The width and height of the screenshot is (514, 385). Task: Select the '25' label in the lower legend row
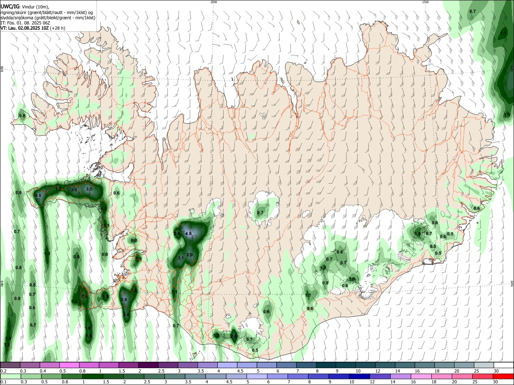pos(475,382)
